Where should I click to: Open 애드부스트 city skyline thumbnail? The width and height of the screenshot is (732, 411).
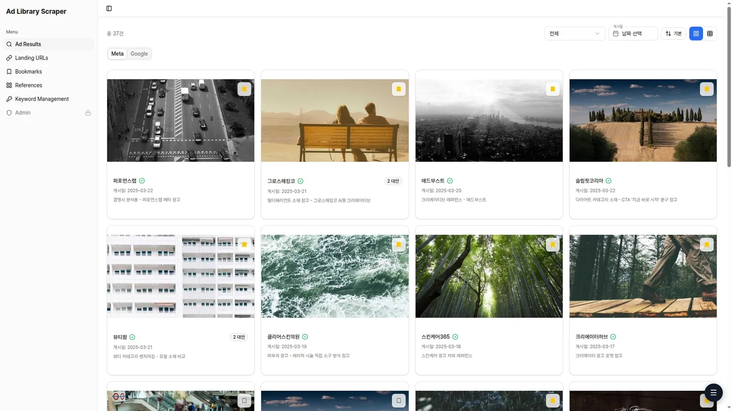pyautogui.click(x=489, y=121)
